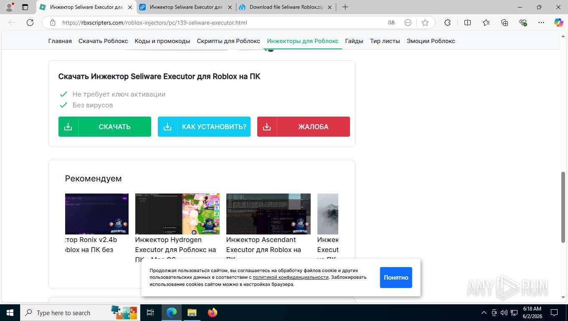Close the Download file Seliware tab
The height and width of the screenshot is (321, 568).
click(x=330, y=7)
